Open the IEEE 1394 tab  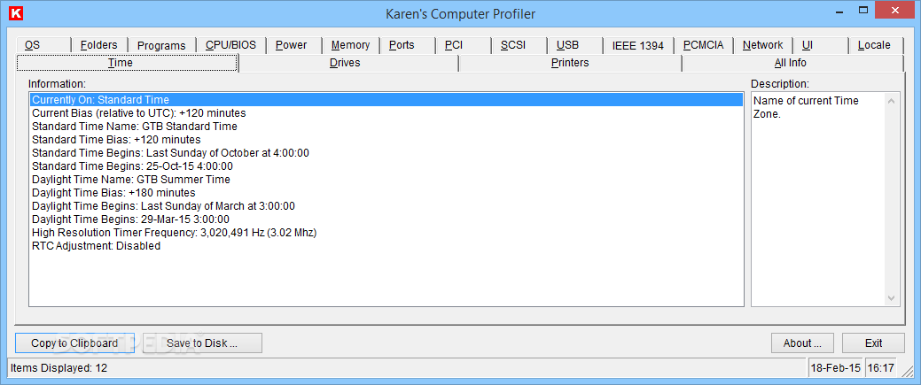pos(638,45)
